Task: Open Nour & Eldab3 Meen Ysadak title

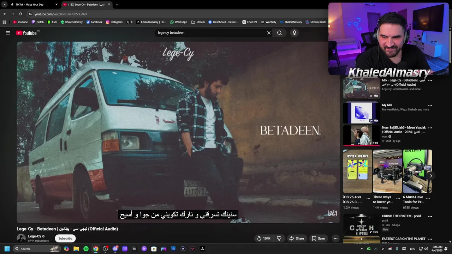Action: (x=404, y=130)
